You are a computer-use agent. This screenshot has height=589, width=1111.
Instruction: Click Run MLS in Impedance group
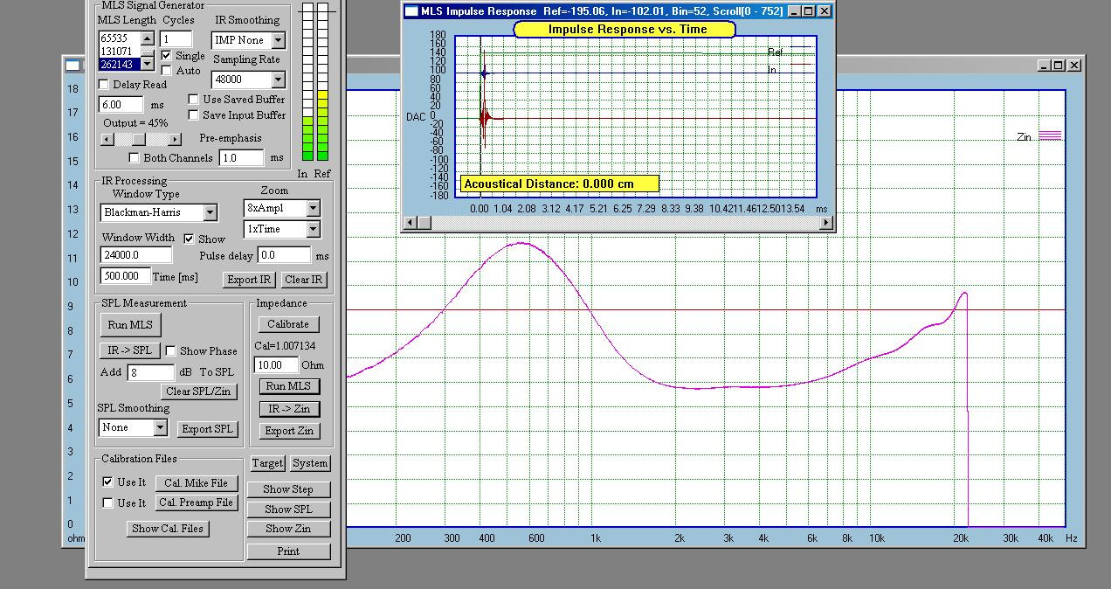click(288, 386)
